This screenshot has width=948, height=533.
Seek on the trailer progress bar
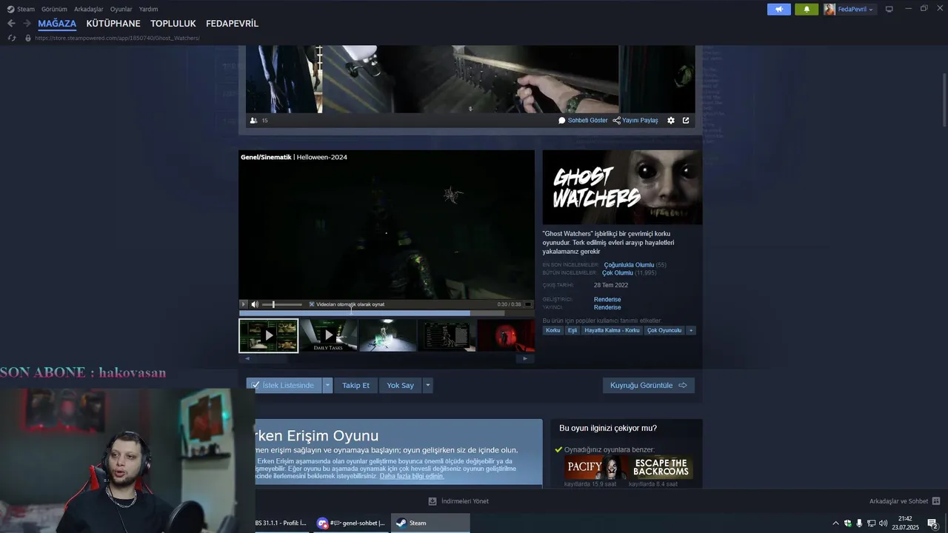pos(386,313)
